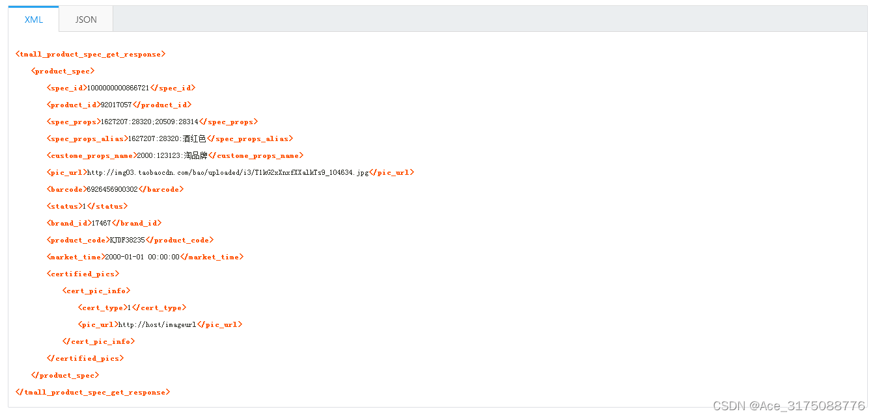Click the closing cert_pic_info tag

click(x=99, y=341)
